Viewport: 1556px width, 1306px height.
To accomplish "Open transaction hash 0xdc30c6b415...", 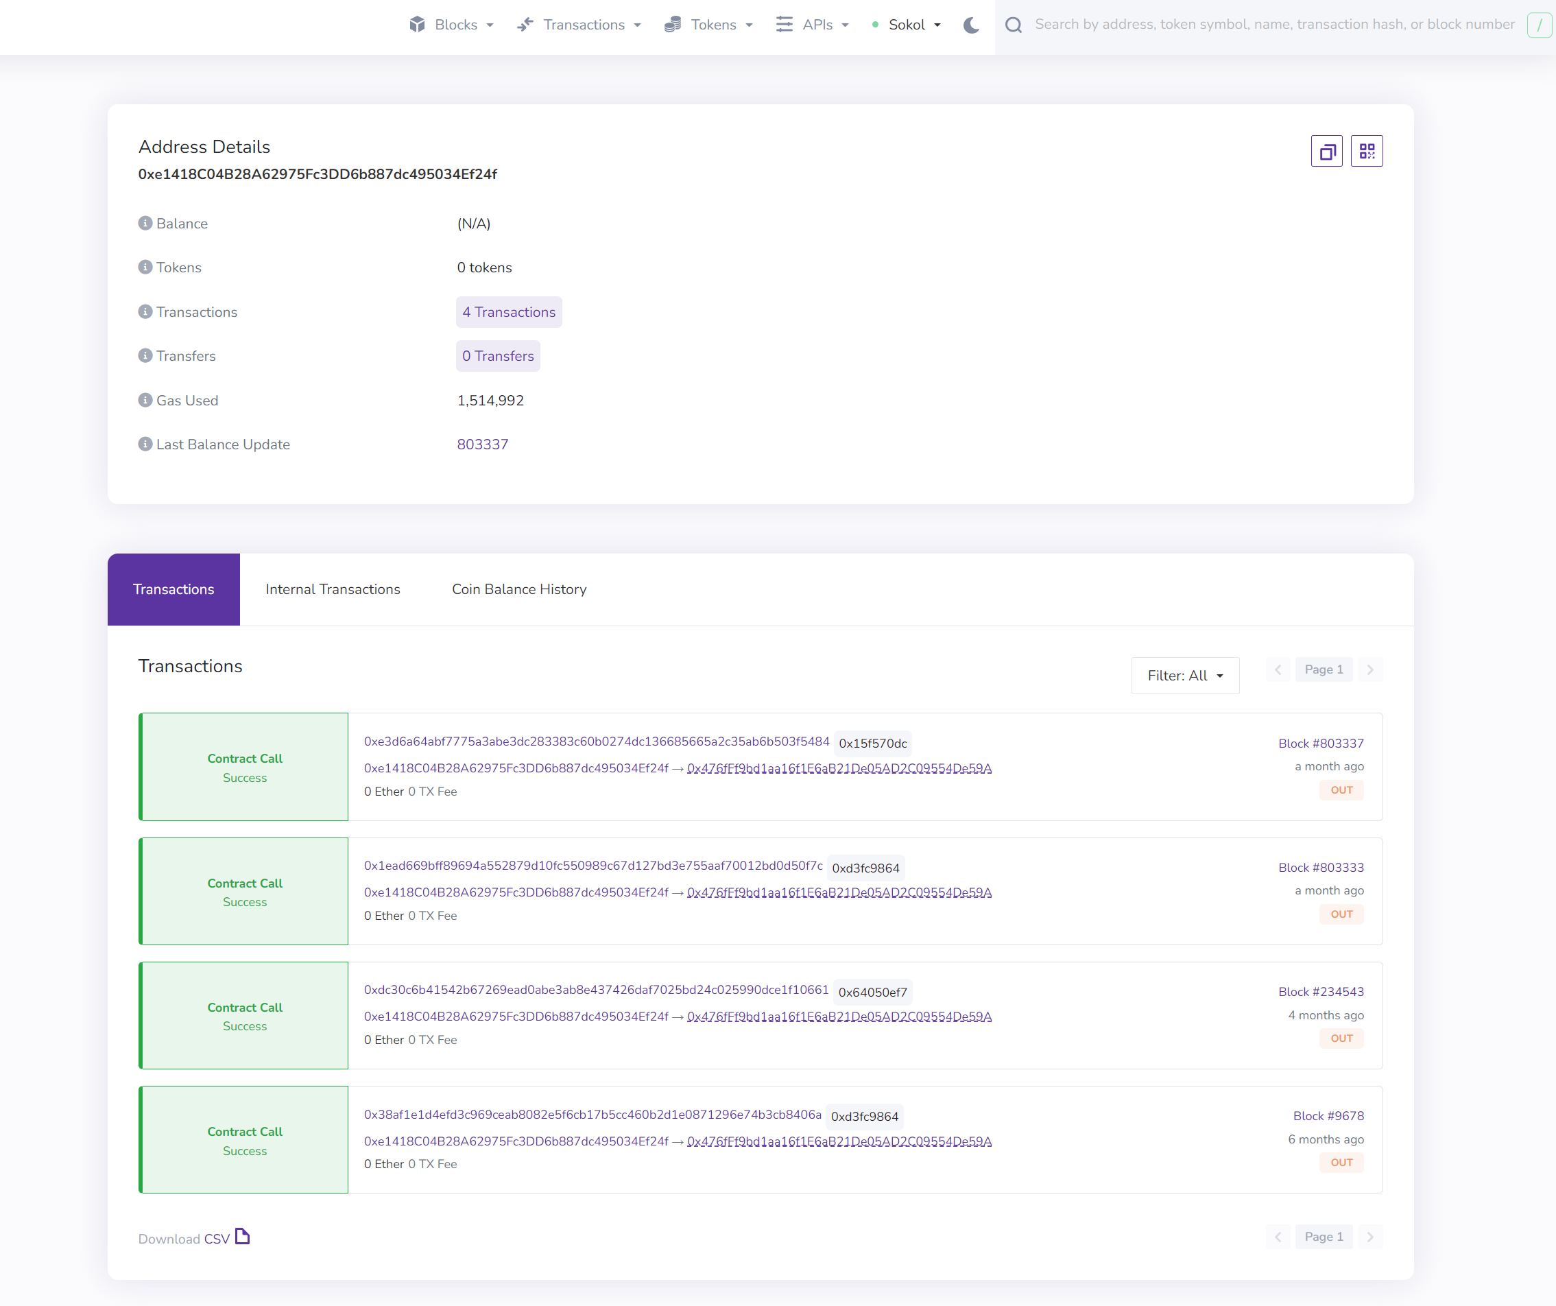I will (x=596, y=990).
